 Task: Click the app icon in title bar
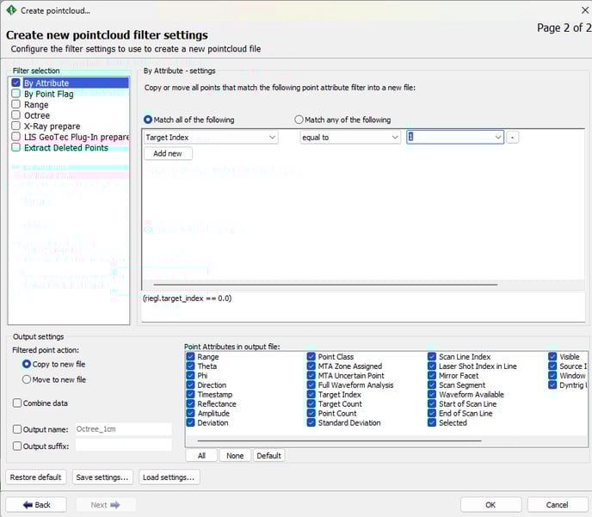[x=10, y=10]
